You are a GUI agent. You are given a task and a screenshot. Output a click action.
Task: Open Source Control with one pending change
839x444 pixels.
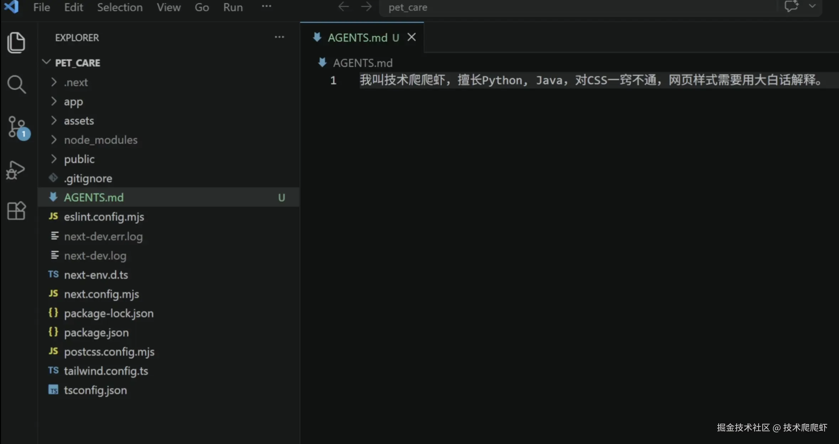[17, 127]
